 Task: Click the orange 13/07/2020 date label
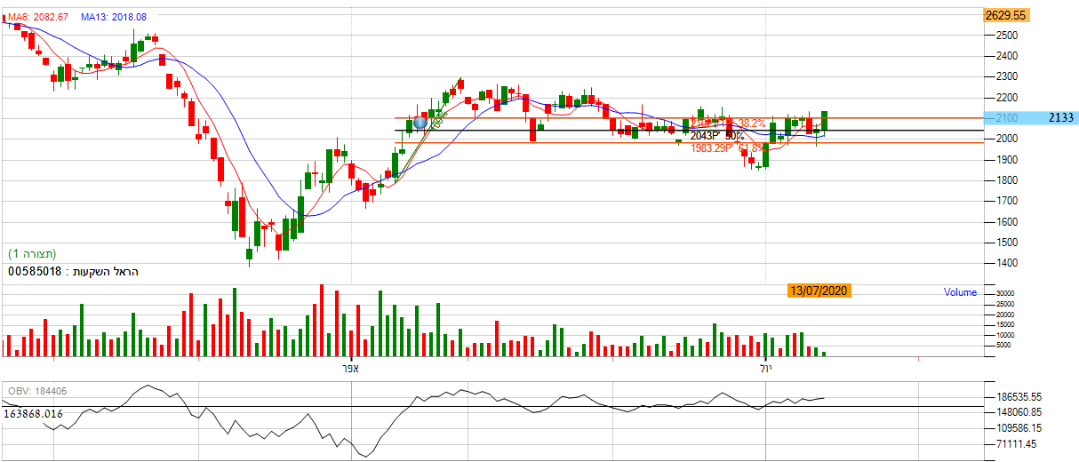(x=819, y=291)
